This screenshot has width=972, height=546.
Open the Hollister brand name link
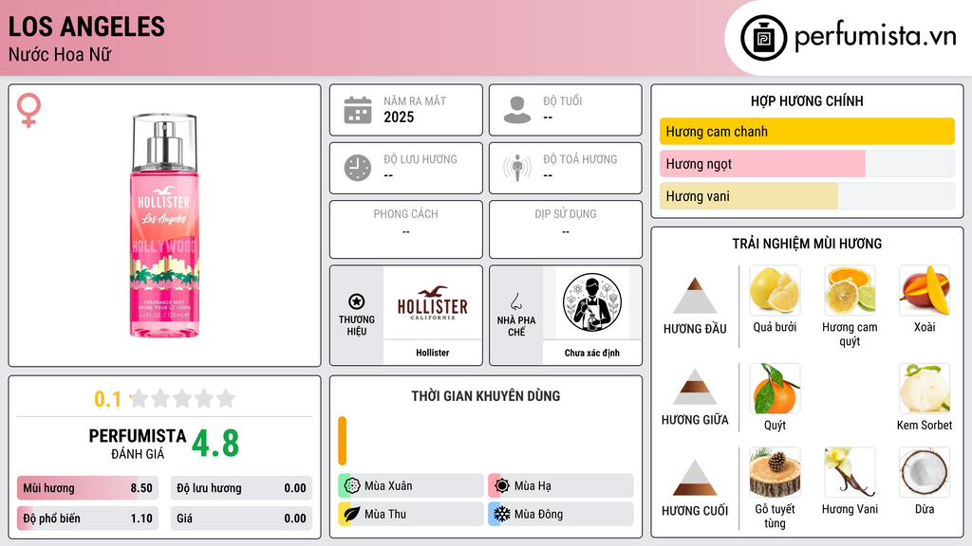tap(433, 353)
